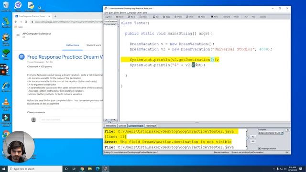Go to next compiler error arrow
The width and height of the screenshot is (306, 172).
(253, 141)
